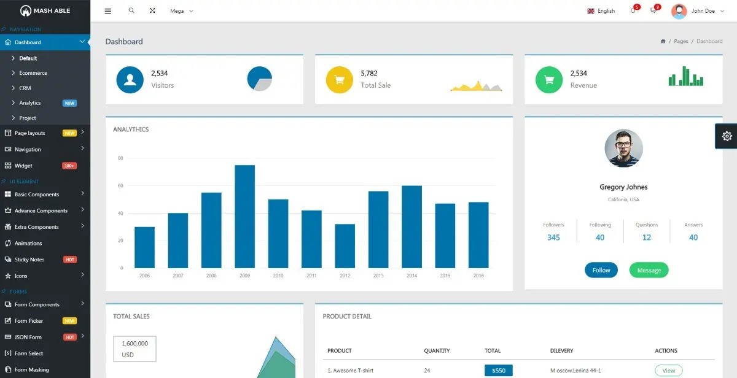Click the JSON Form icon
The image size is (737, 378).
(x=8, y=337)
